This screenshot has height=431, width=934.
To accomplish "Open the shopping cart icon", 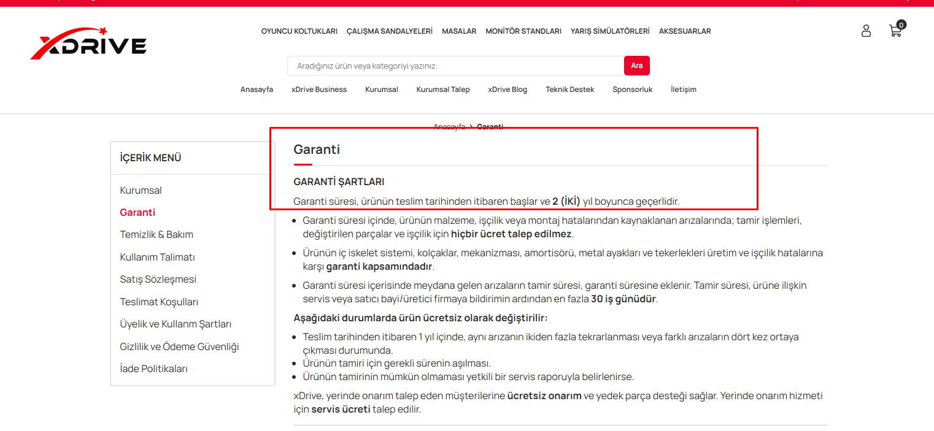I will pyautogui.click(x=897, y=29).
